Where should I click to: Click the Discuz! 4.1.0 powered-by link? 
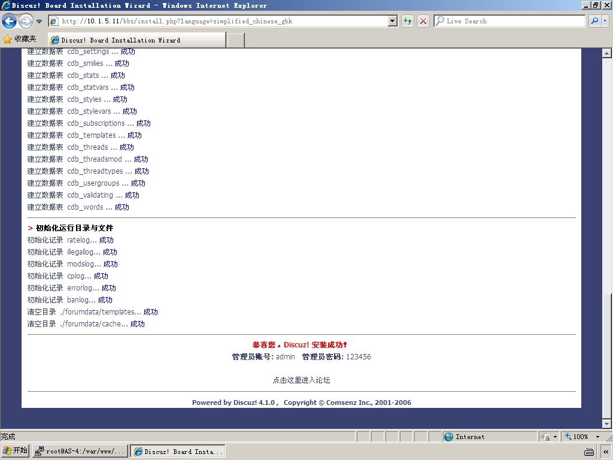(x=254, y=402)
